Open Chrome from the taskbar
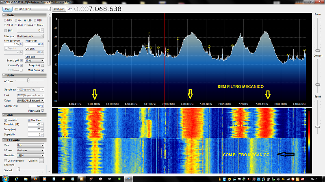The width and height of the screenshot is (325, 182). 64,178
